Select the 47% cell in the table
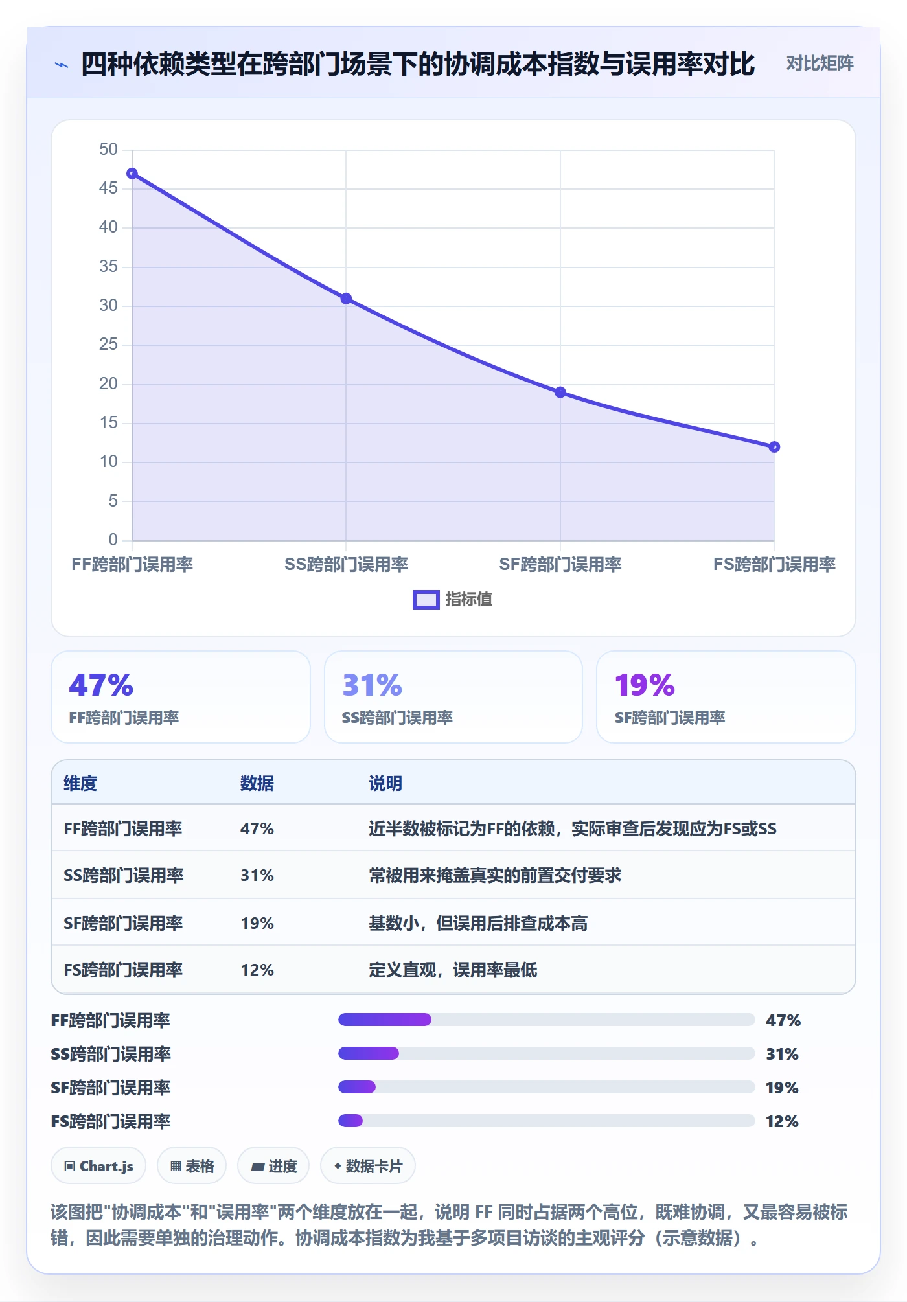The width and height of the screenshot is (907, 1302). (257, 829)
